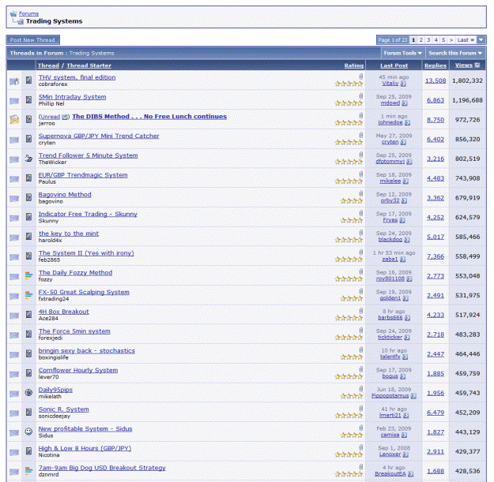Click attachment paperclip on 4H Box Breakout row
Image resolution: width=494 pixels, height=482 pixels.
[x=361, y=311]
